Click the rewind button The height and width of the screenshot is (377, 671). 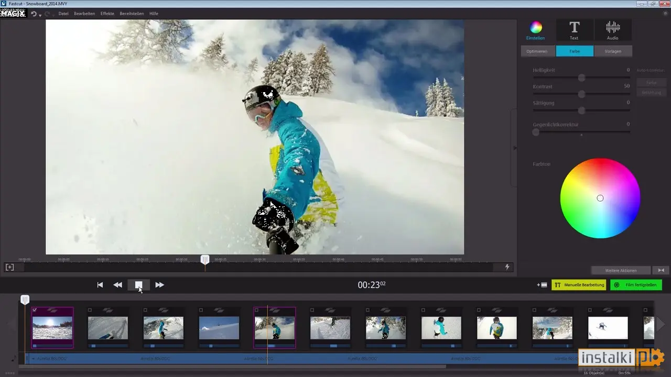pyautogui.click(x=118, y=285)
